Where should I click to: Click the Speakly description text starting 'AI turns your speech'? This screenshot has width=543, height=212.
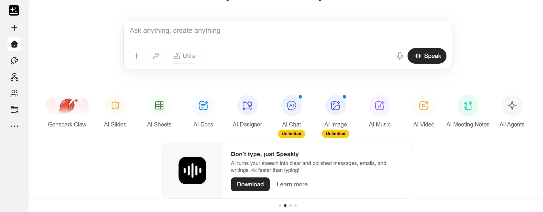pos(308,167)
